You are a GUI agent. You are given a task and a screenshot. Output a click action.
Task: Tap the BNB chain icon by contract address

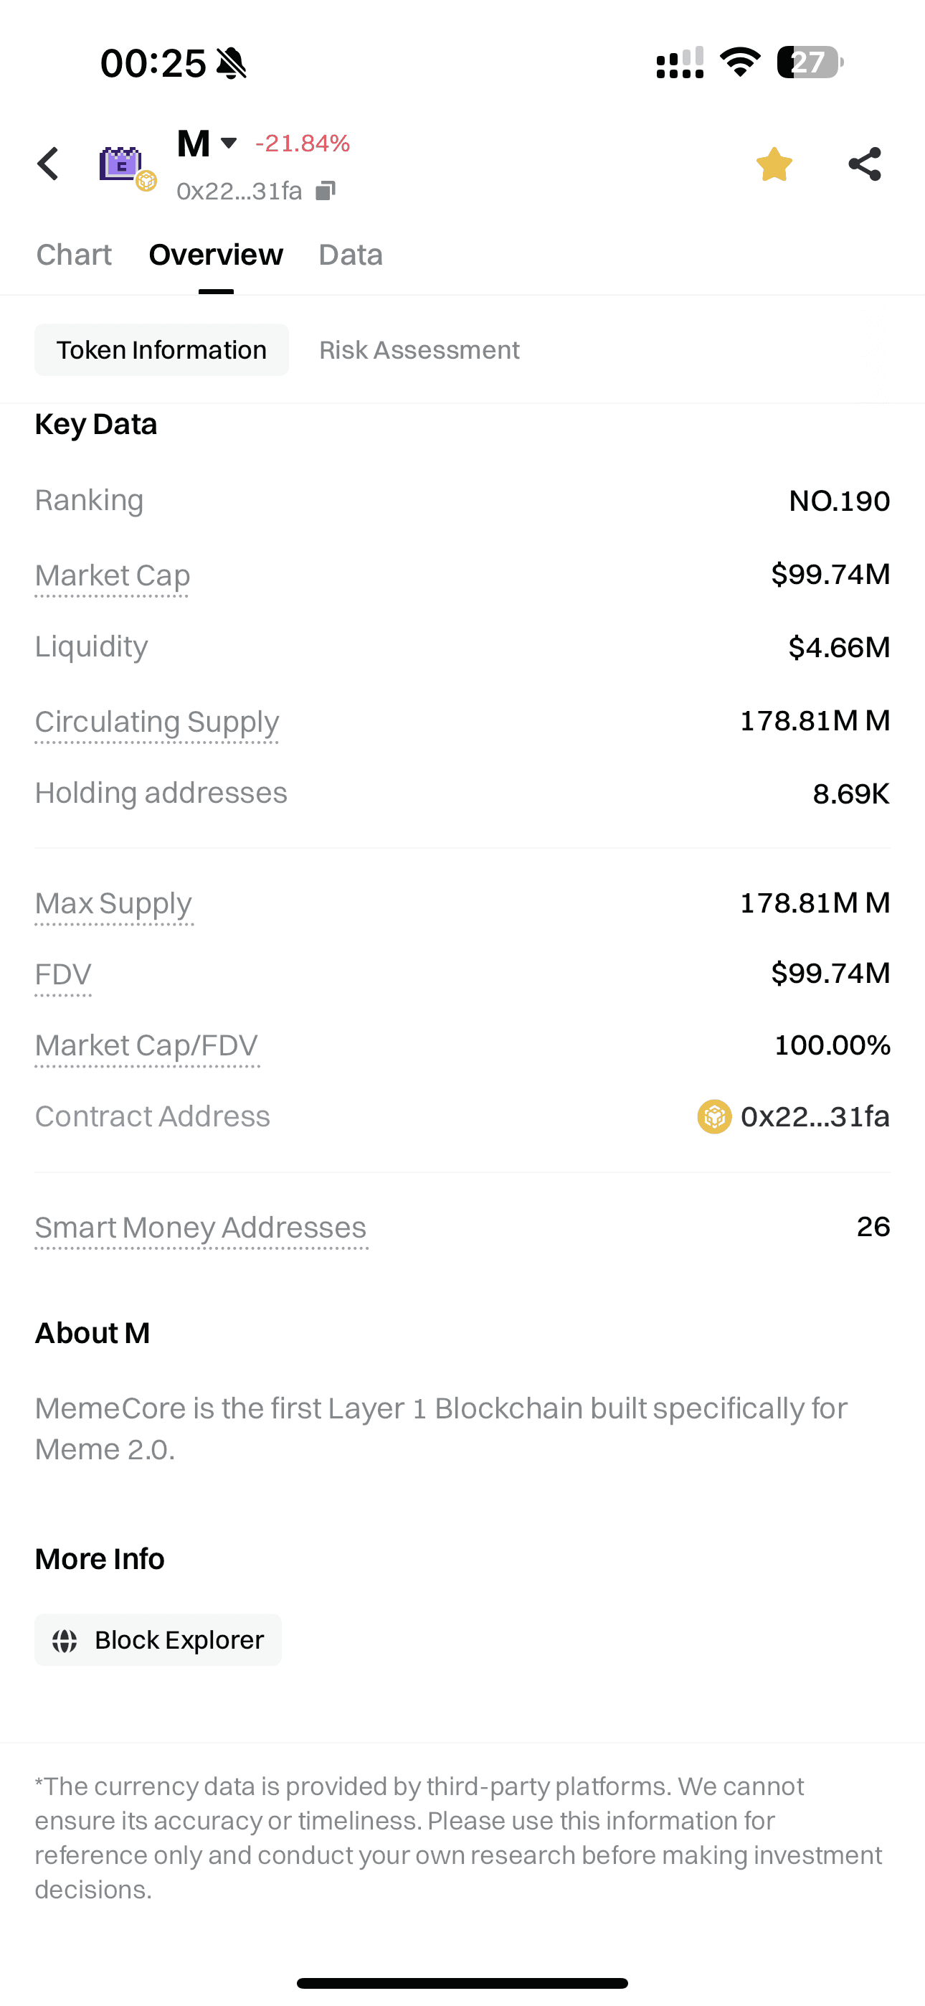click(x=714, y=1116)
